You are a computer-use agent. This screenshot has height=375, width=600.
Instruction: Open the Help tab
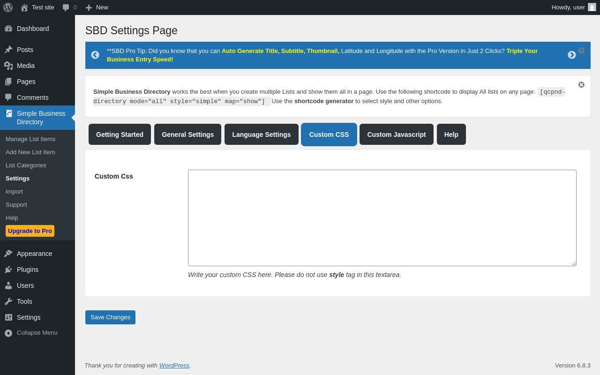(x=451, y=135)
